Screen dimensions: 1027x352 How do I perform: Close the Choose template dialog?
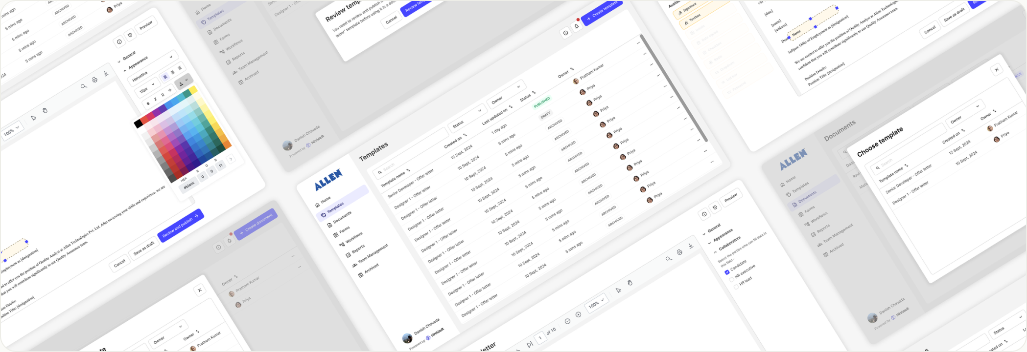point(997,70)
